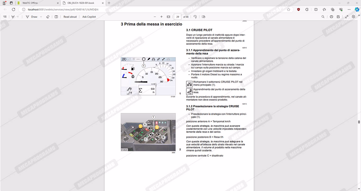This screenshot has width=361, height=191.
Task: Open the uBlock Origin extension
Action: (x=298, y=9)
